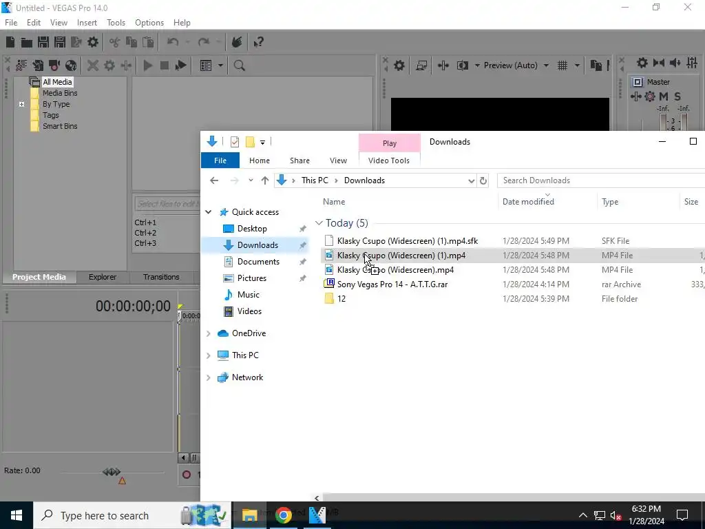Open Project Video Properties gear in preview
This screenshot has width=705, height=529.
[399, 65]
